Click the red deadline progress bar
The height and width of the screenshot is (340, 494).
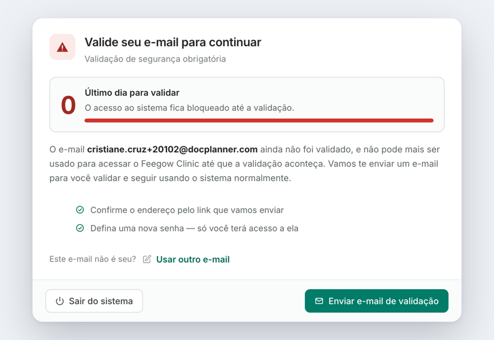pos(259,121)
